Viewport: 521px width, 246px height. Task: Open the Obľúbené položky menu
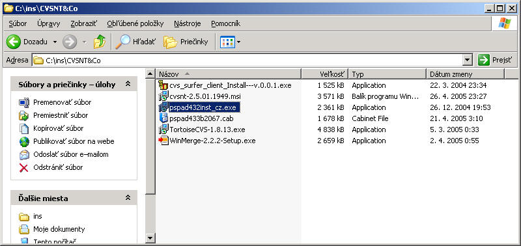click(x=135, y=23)
